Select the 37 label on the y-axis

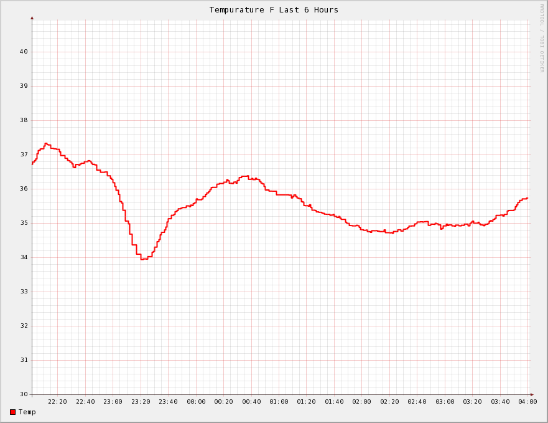click(24, 154)
